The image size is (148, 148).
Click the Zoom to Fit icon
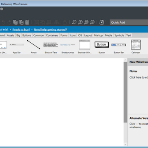click(x=92, y=22)
